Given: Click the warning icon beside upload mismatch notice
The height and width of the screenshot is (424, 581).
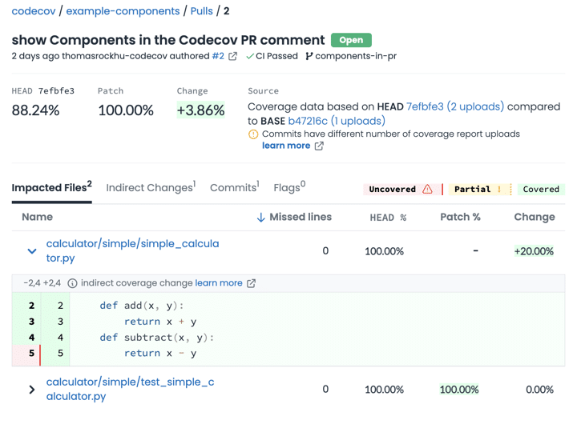Looking at the screenshot, I should point(253,134).
